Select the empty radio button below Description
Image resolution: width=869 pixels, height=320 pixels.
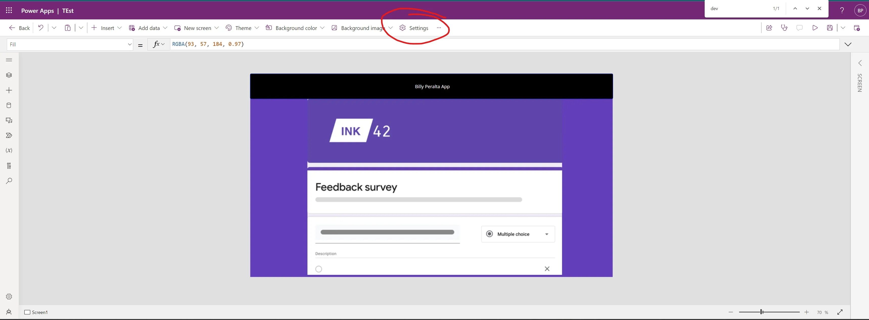pos(318,269)
